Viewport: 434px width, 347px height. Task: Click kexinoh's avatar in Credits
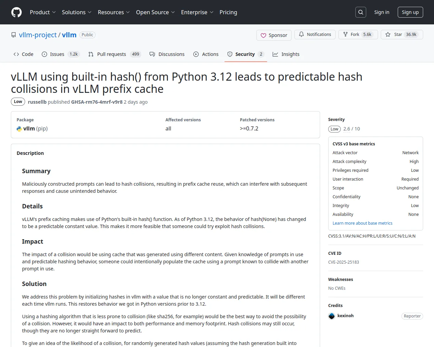[332, 316]
